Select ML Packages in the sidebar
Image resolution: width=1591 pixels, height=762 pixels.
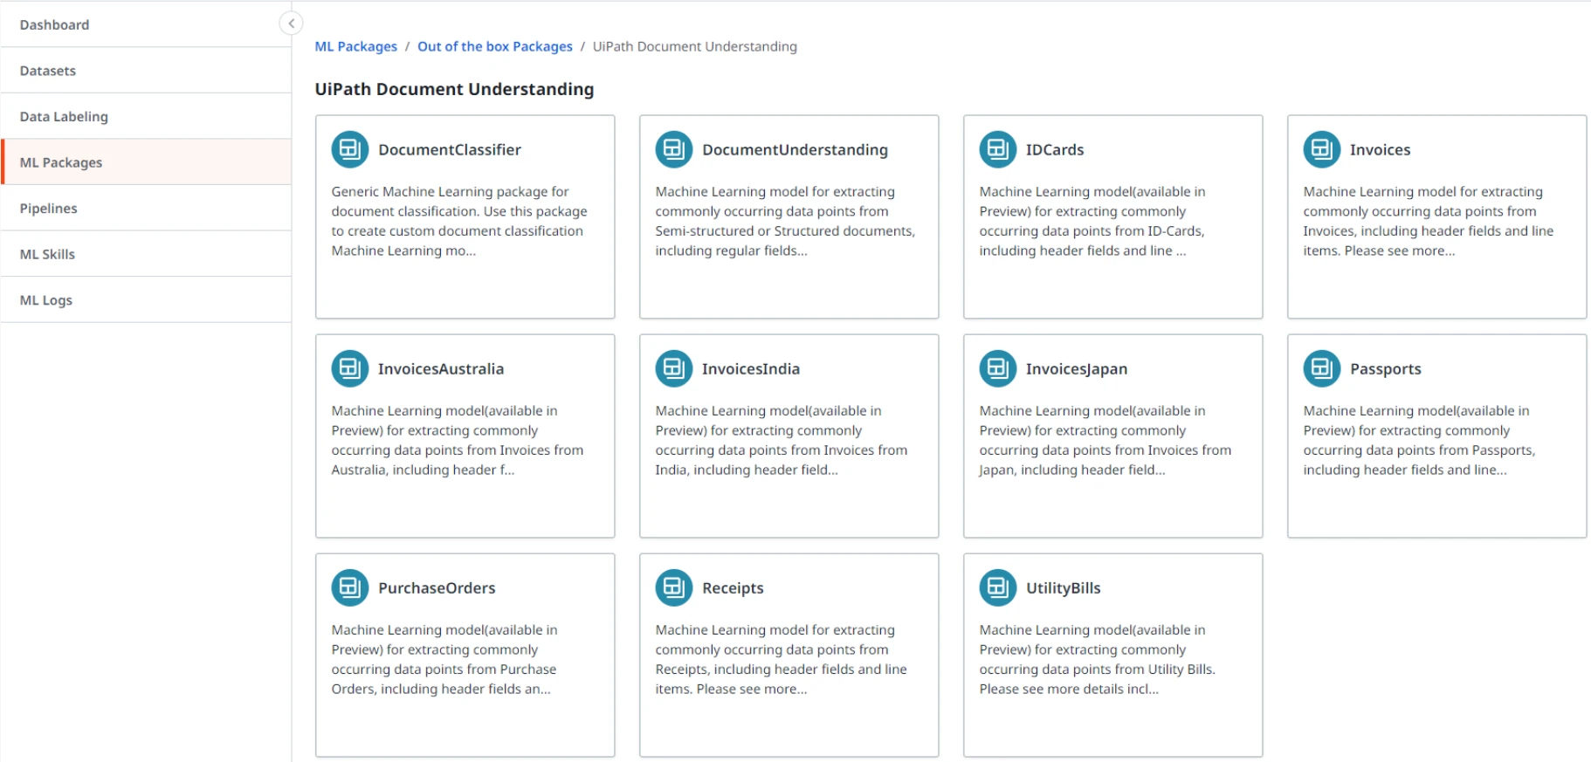(x=146, y=162)
